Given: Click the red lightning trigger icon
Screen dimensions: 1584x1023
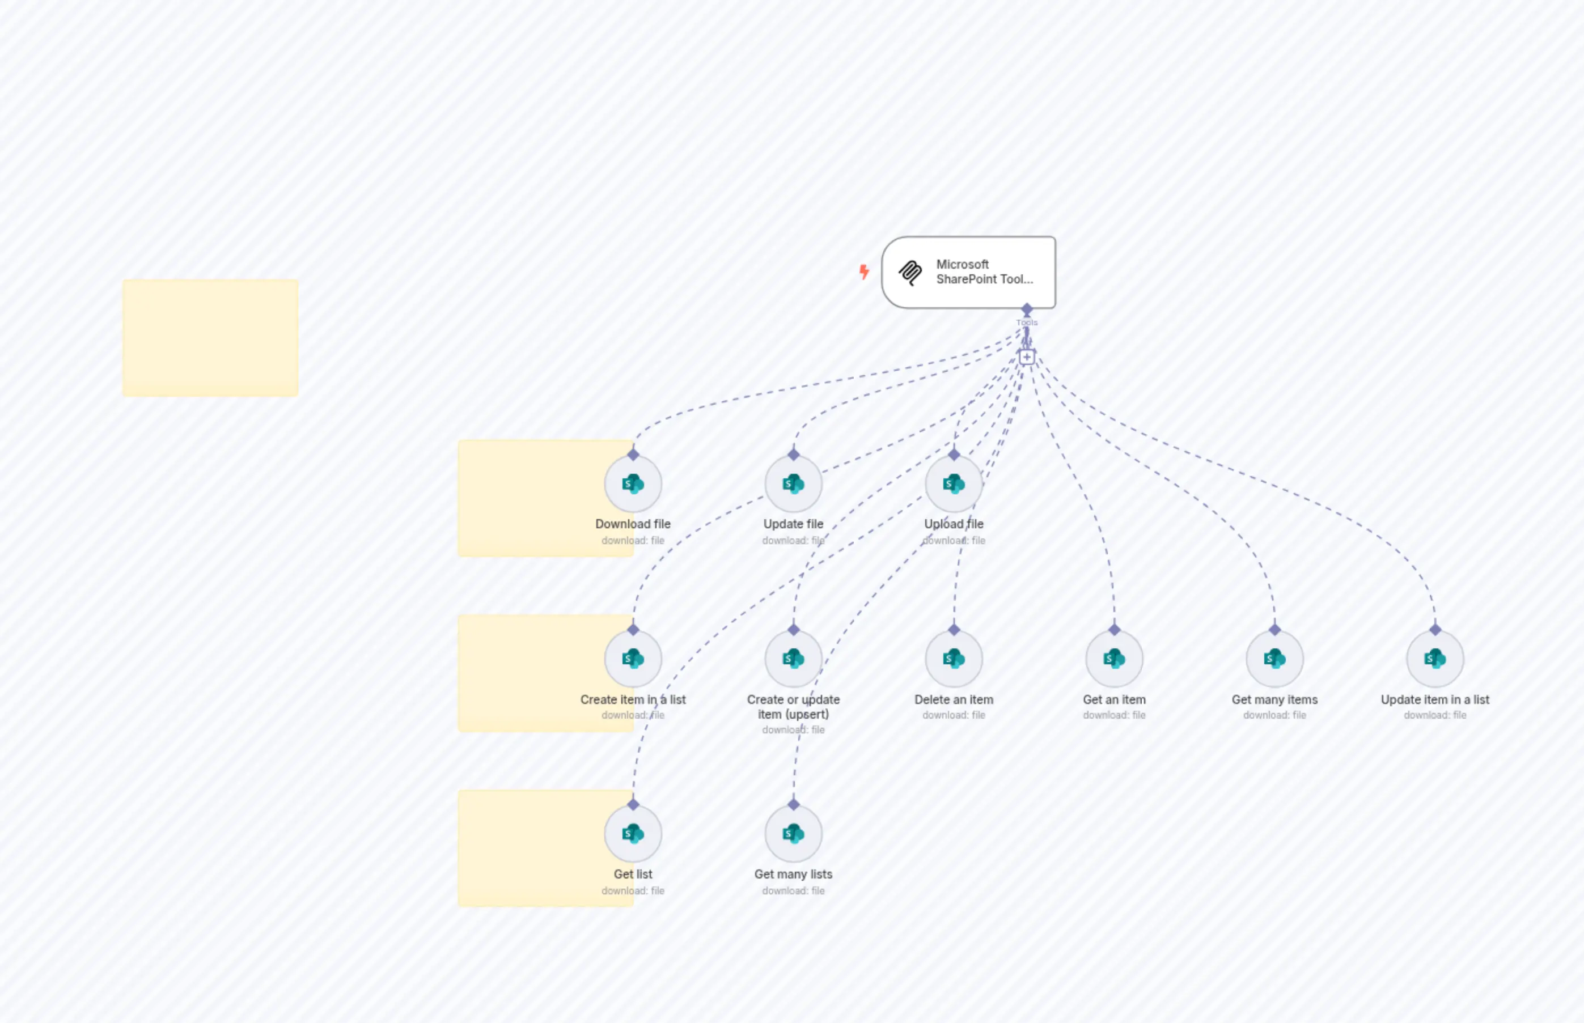Looking at the screenshot, I should [864, 271].
